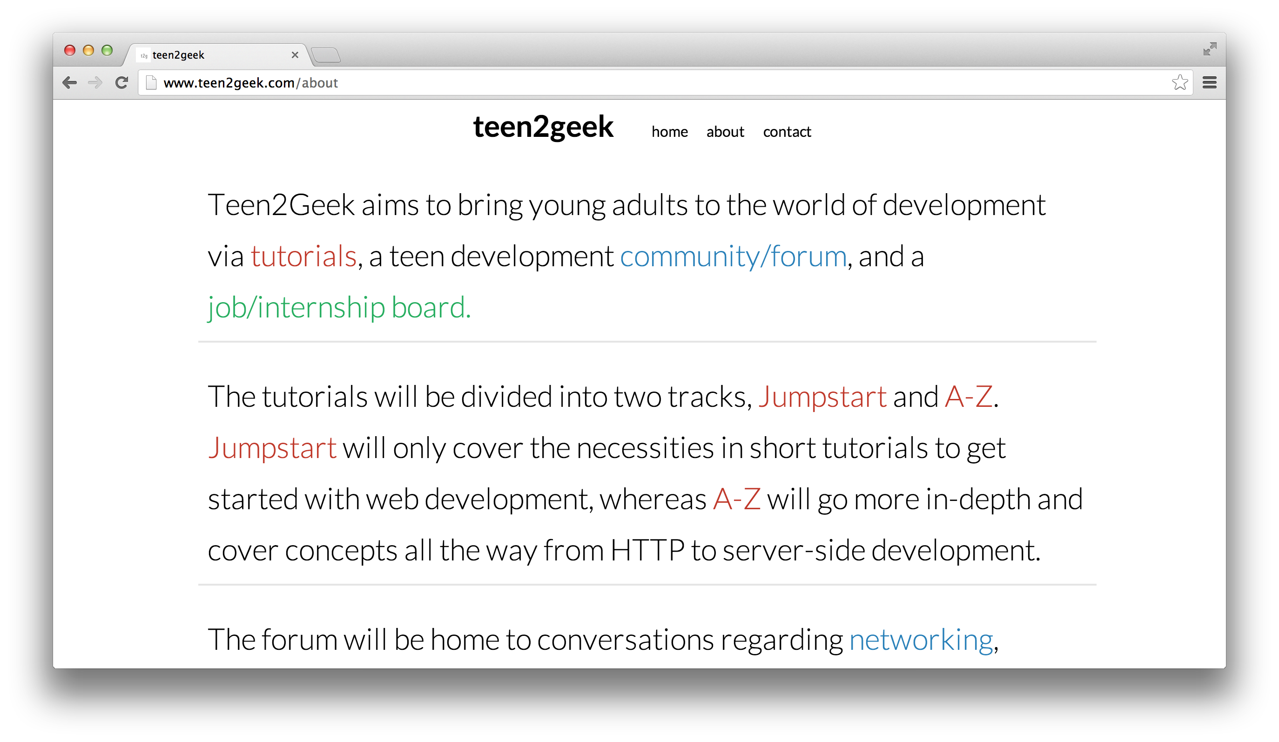Follow the green job/internship board link
The height and width of the screenshot is (742, 1279).
pyautogui.click(x=339, y=308)
